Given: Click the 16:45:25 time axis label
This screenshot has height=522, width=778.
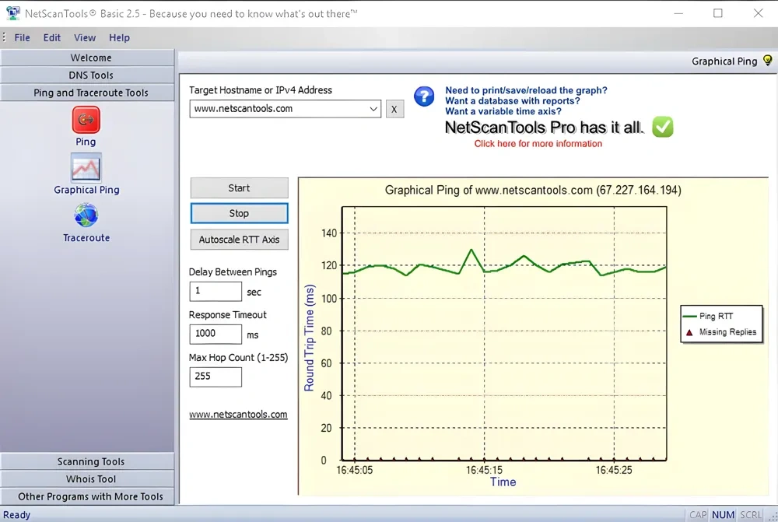Looking at the screenshot, I should 614,470.
